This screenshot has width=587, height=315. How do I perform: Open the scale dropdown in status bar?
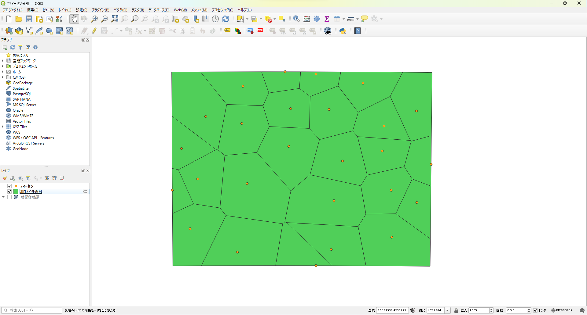click(447, 310)
